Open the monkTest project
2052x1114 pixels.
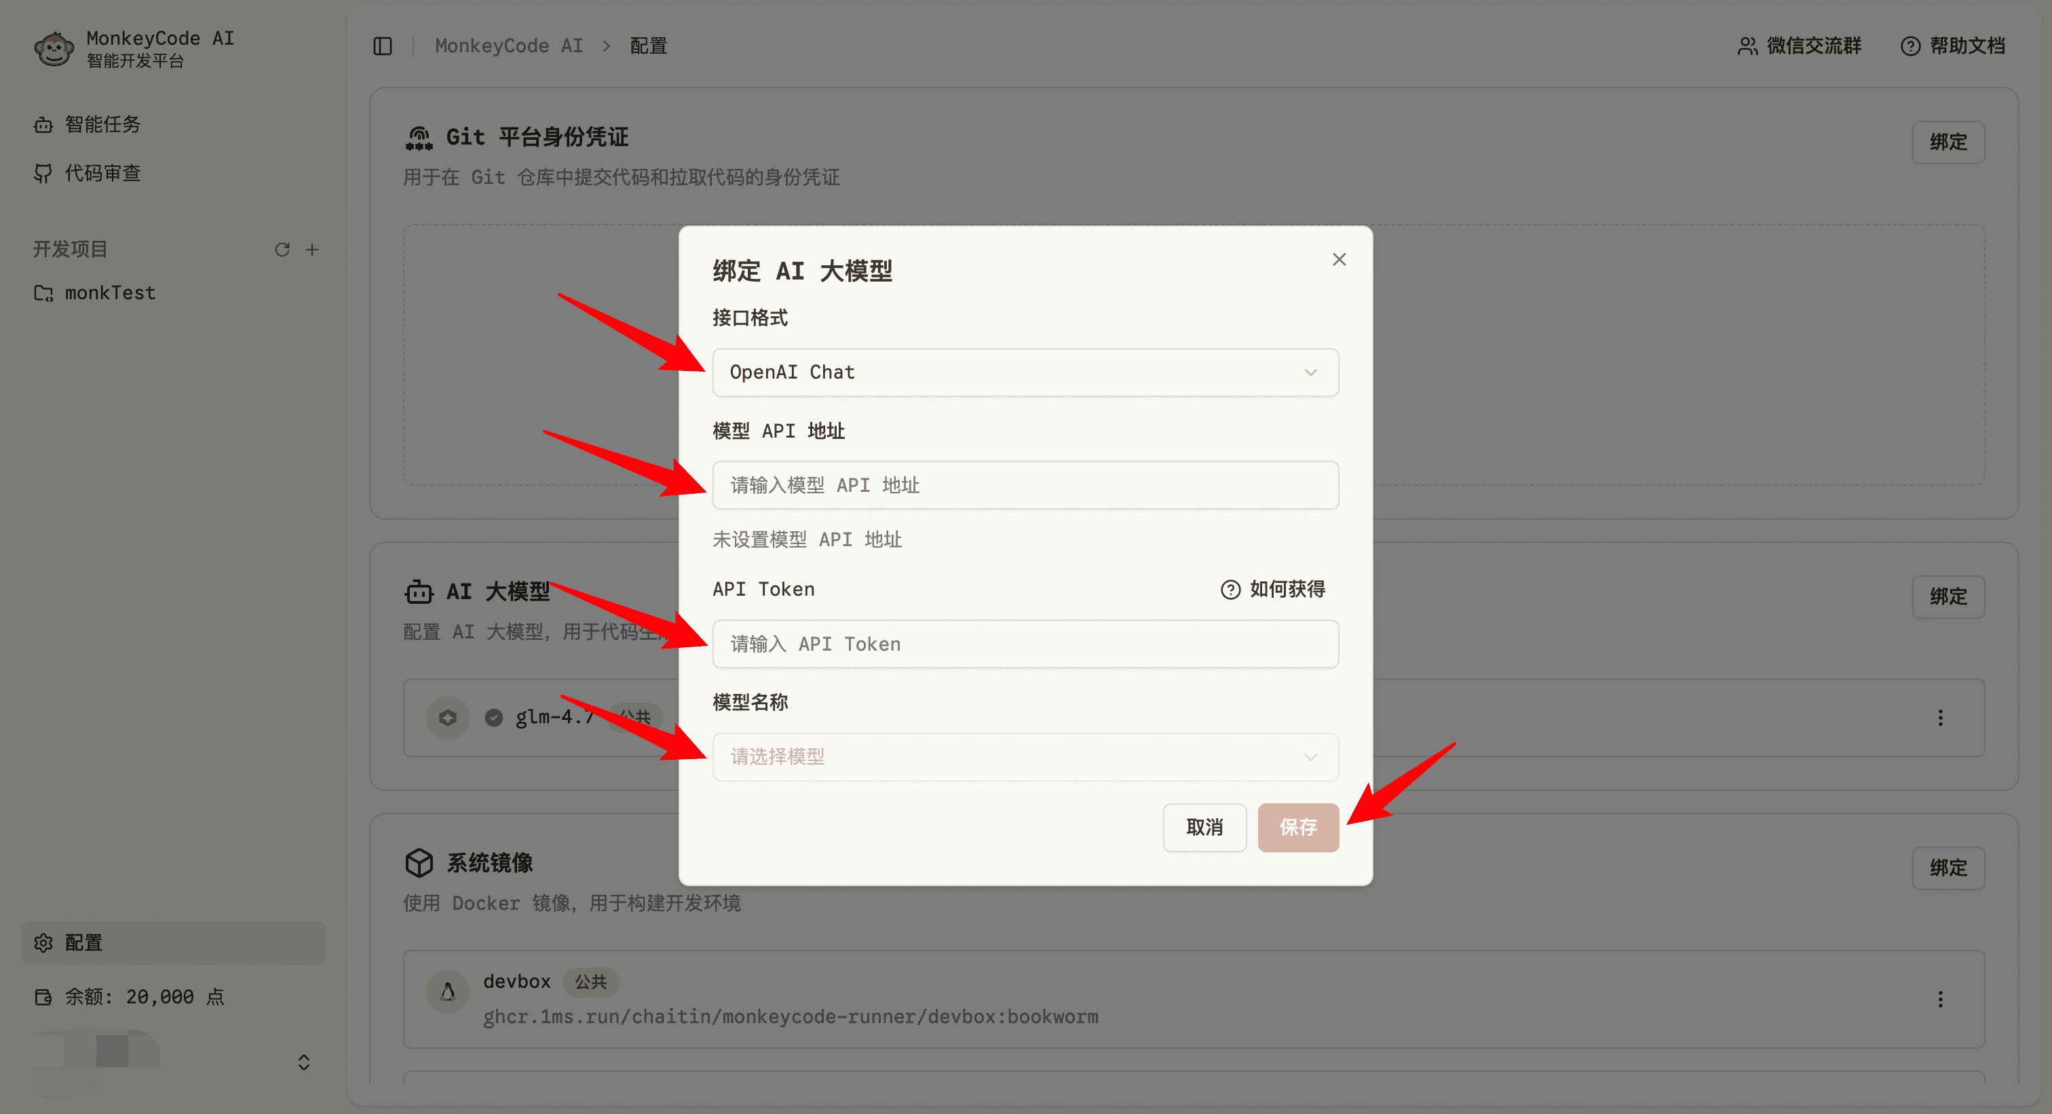click(109, 292)
